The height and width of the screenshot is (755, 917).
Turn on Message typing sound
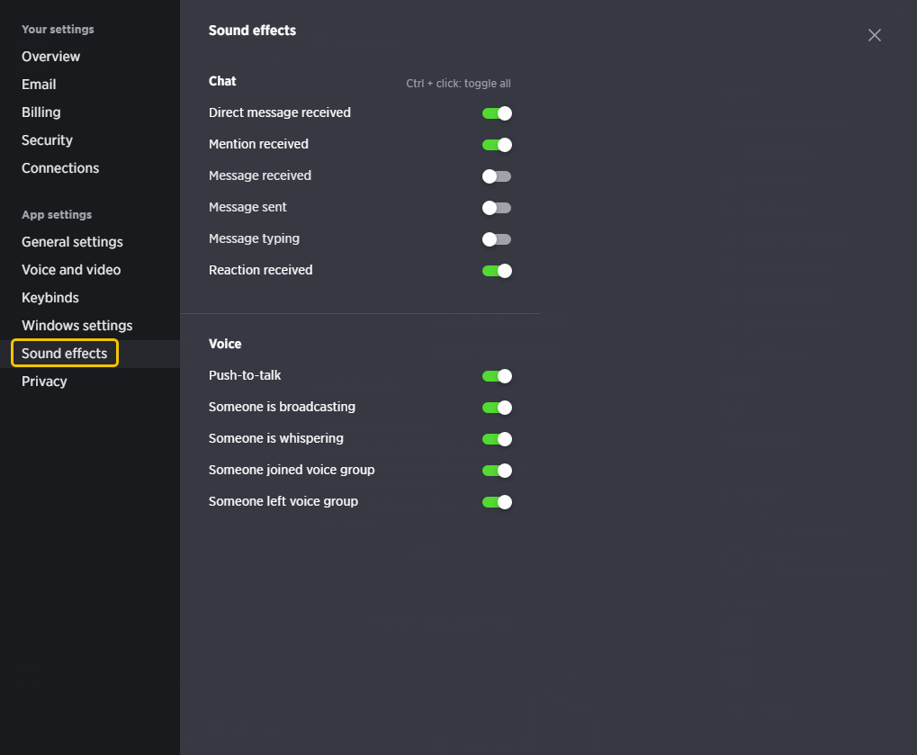497,239
